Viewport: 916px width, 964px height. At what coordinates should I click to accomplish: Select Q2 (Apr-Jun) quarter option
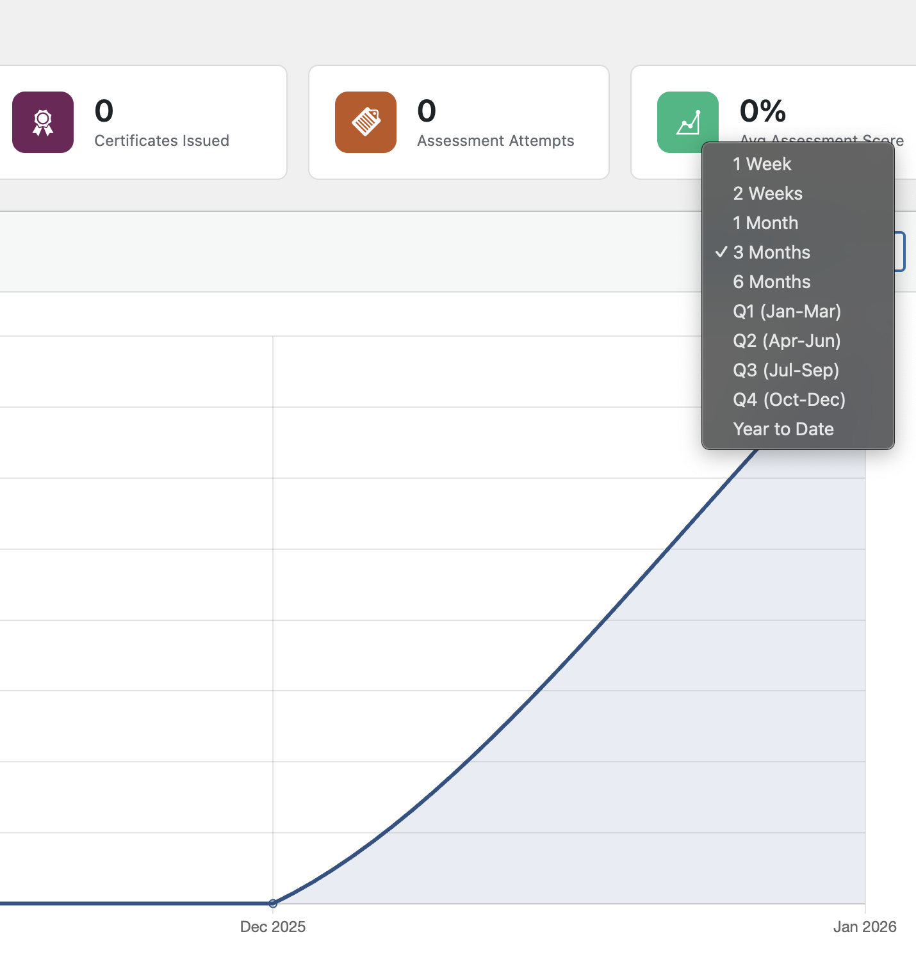click(787, 341)
